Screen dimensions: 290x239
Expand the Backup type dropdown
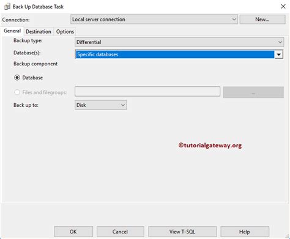179,42
